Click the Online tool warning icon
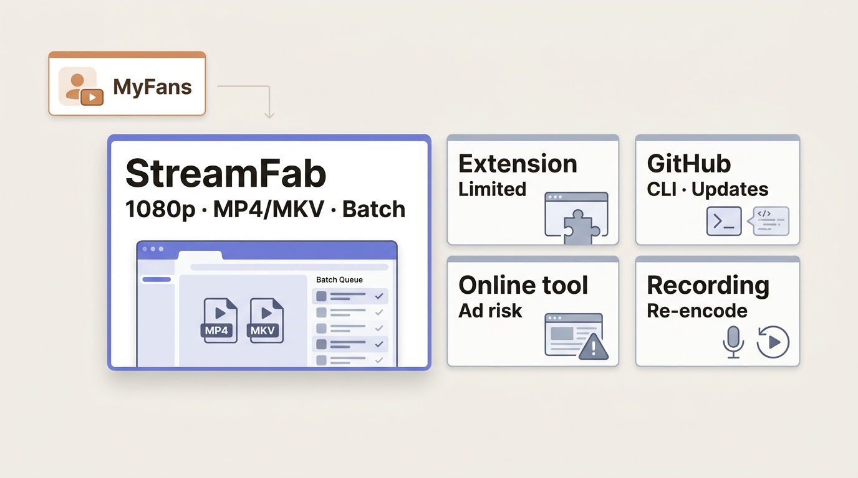This screenshot has width=858, height=478. pos(593,347)
